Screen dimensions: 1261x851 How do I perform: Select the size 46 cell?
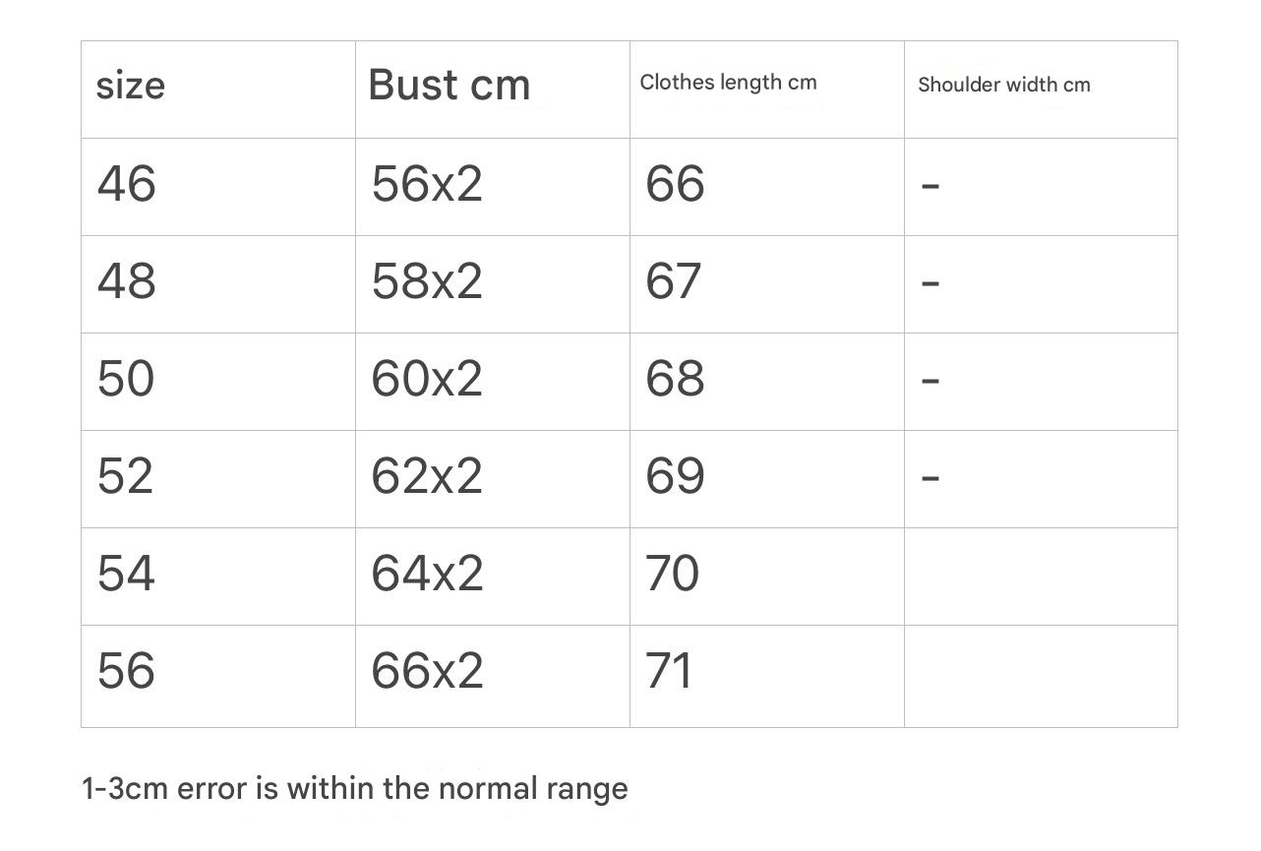tap(127, 184)
